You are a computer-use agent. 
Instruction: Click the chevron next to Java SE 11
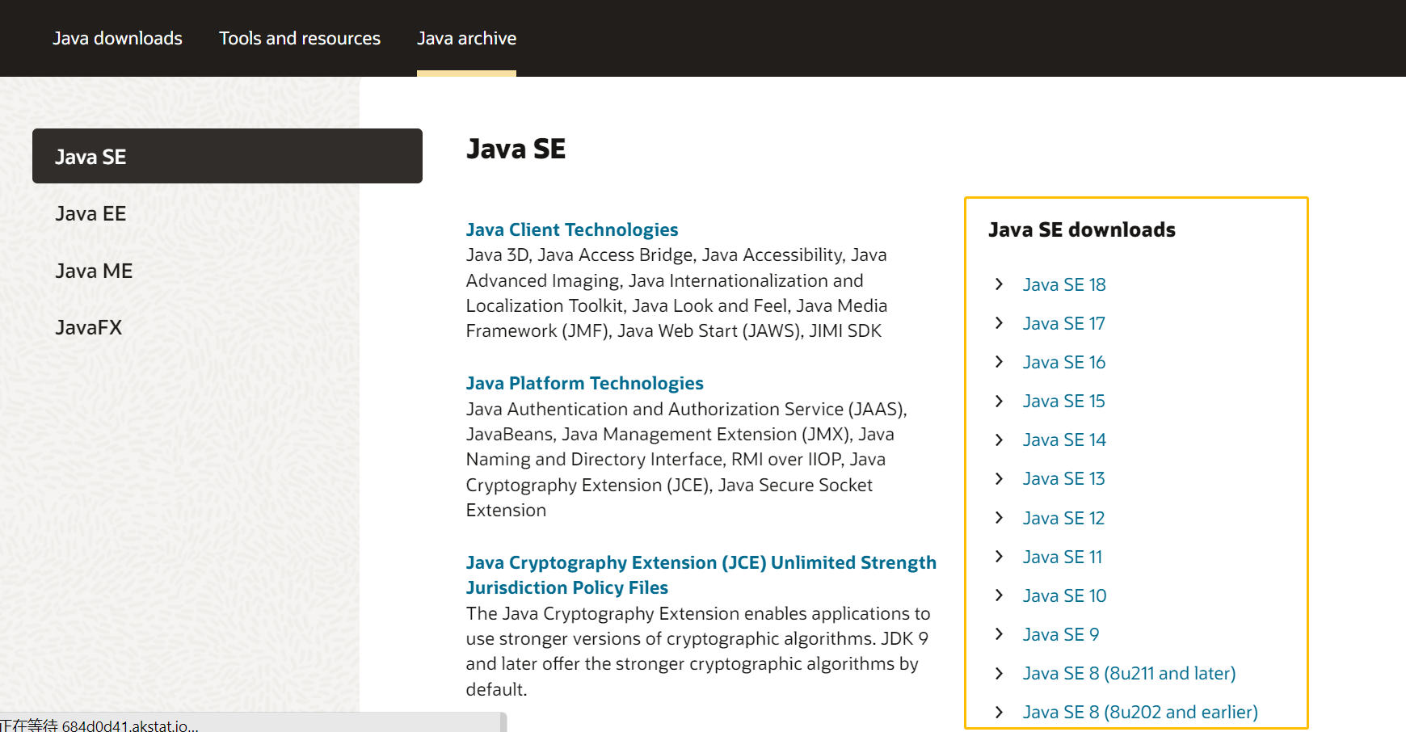tap(1000, 557)
